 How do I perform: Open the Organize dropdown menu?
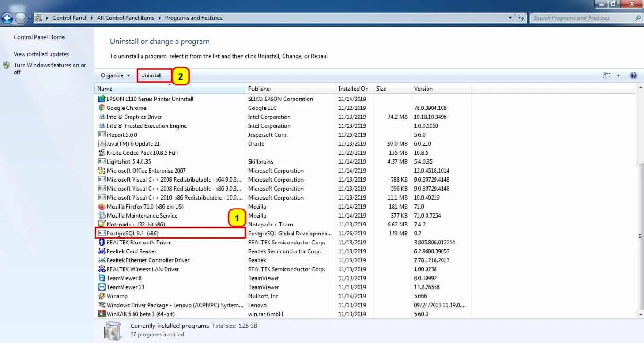click(116, 75)
